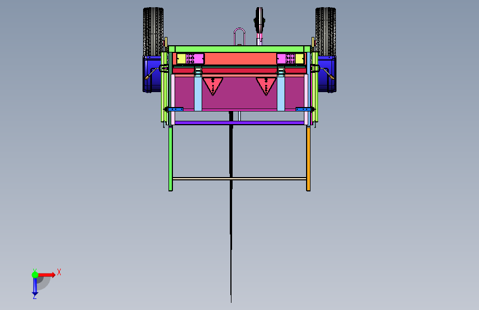Select the right trailer tire
Screen dimensions: 479x310
325,31
